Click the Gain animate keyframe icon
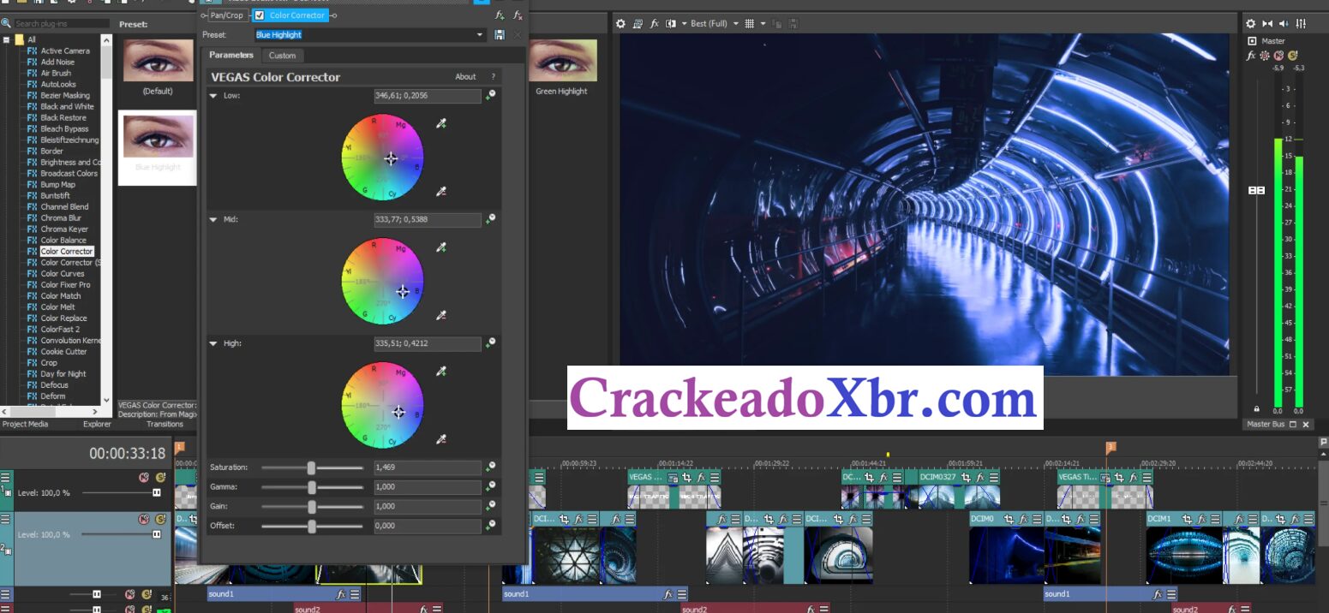 coord(491,506)
